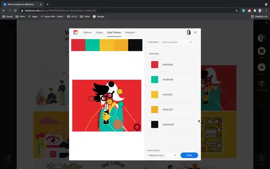This screenshot has height=169, width=270.
Task: Click the appreciate thumbs-up sidebar icon
Action: pyautogui.click(x=262, y=83)
